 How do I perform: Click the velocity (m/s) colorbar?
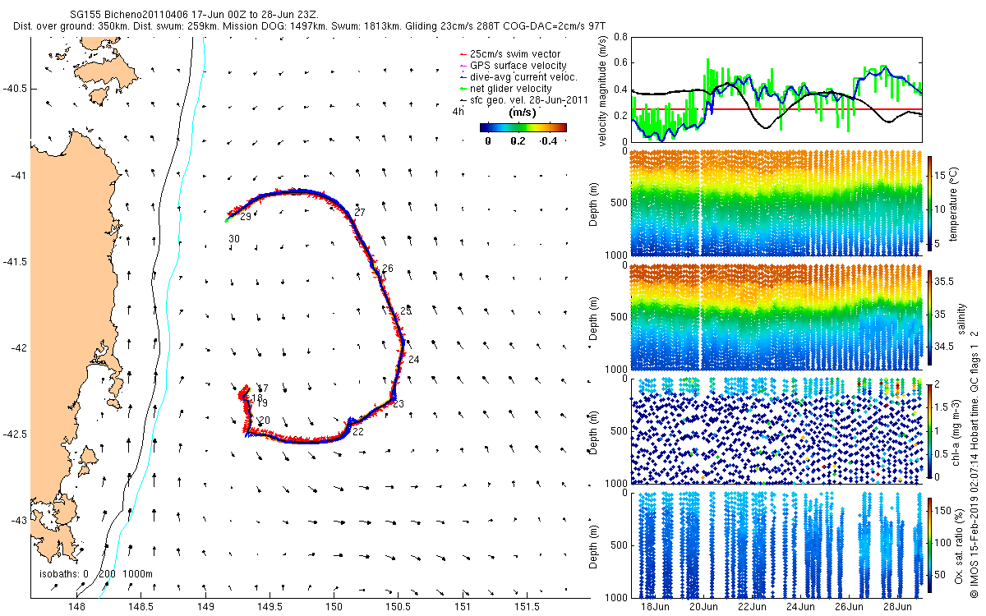[x=523, y=127]
